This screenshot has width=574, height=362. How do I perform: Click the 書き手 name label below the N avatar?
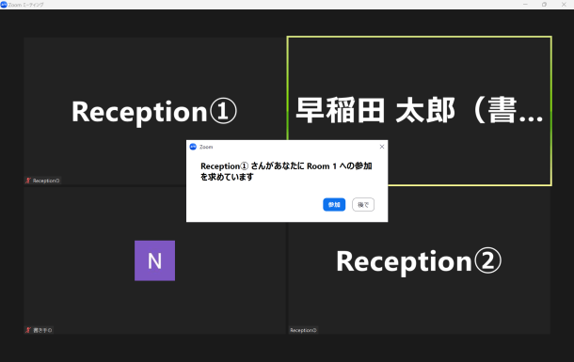click(42, 330)
